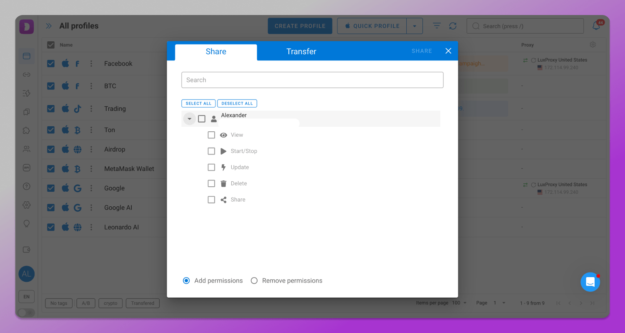Viewport: 625px width, 333px height.
Task: Open the chat support bubble
Action: click(590, 282)
